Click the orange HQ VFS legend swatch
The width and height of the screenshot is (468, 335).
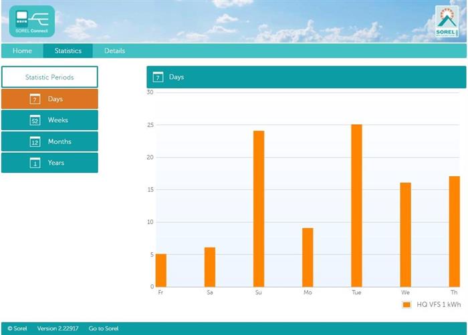406,305
